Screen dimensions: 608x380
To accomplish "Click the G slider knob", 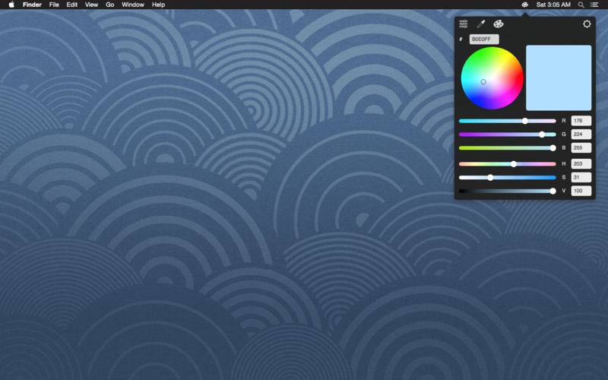I will (542, 135).
